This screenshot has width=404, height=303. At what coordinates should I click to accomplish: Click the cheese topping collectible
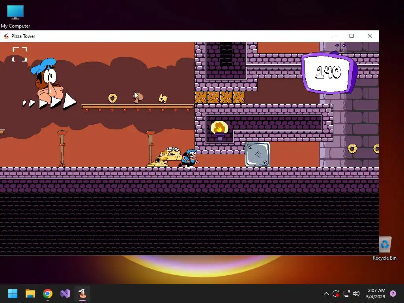tap(163, 98)
